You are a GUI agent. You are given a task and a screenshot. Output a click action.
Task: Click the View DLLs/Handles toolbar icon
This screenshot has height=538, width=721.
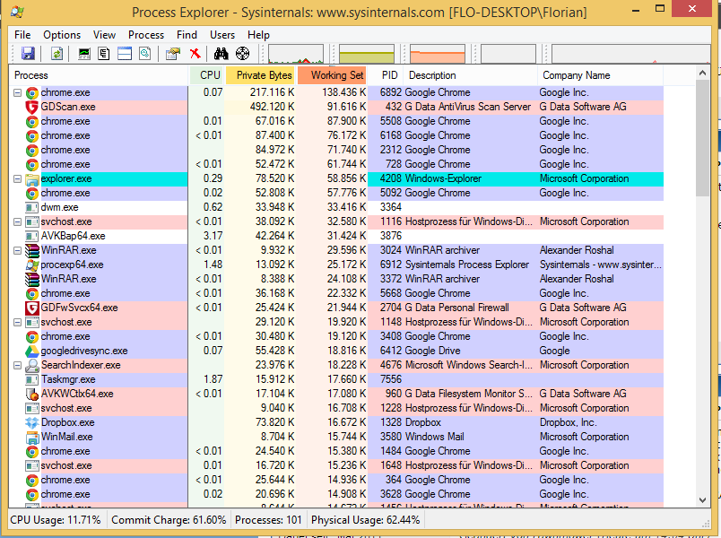click(x=145, y=54)
